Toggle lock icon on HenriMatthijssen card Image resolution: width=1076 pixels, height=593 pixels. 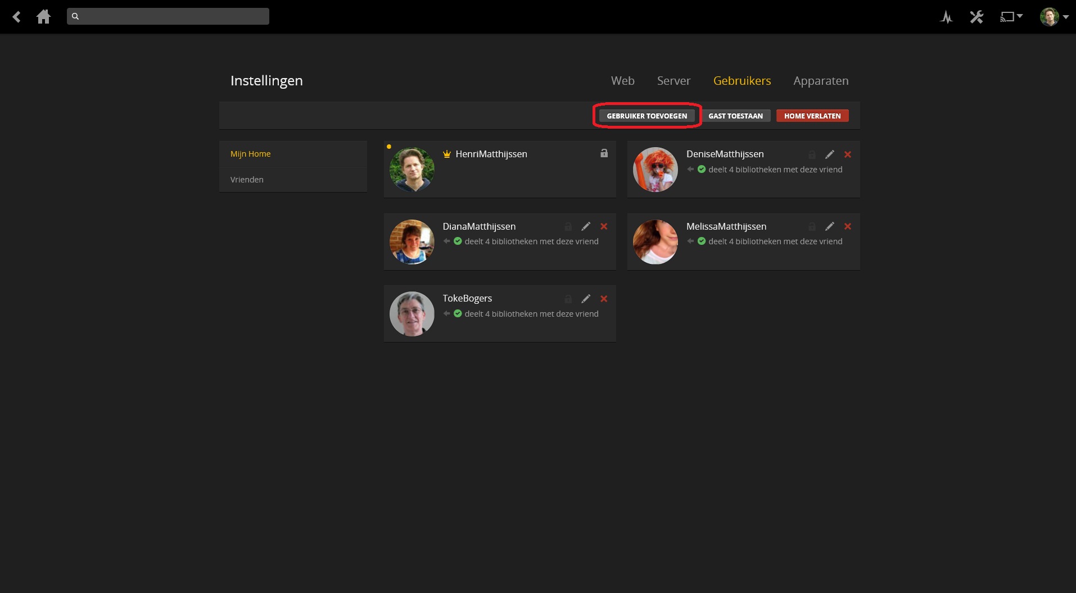click(x=604, y=153)
